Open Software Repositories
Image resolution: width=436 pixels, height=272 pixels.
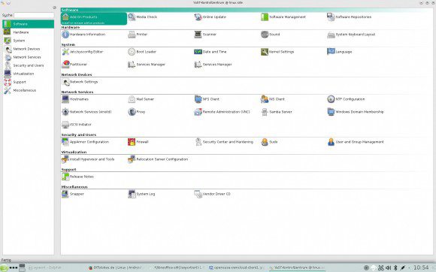350,17
